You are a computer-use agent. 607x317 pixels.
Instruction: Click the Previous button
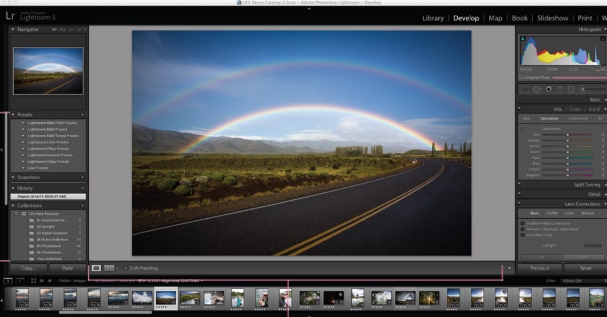point(539,268)
